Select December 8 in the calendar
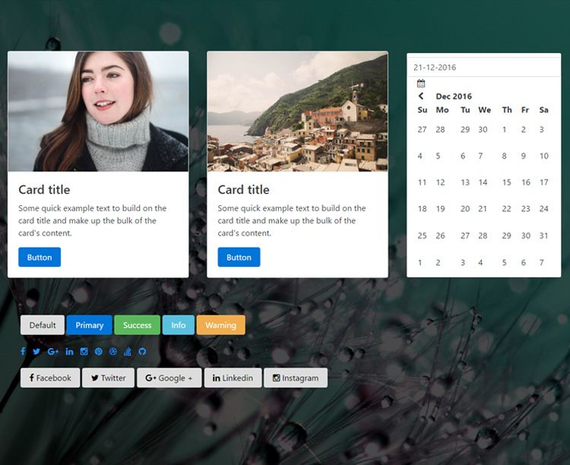570x465 pixels. (x=504, y=156)
